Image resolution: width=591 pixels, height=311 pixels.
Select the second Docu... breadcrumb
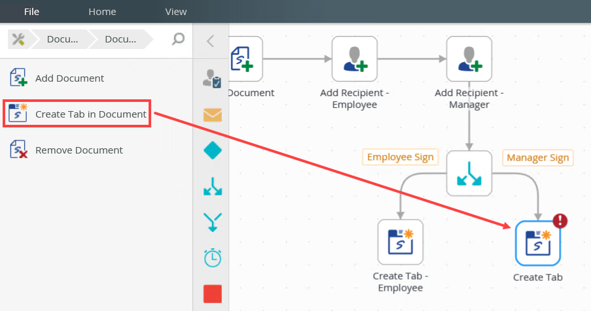pyautogui.click(x=120, y=39)
